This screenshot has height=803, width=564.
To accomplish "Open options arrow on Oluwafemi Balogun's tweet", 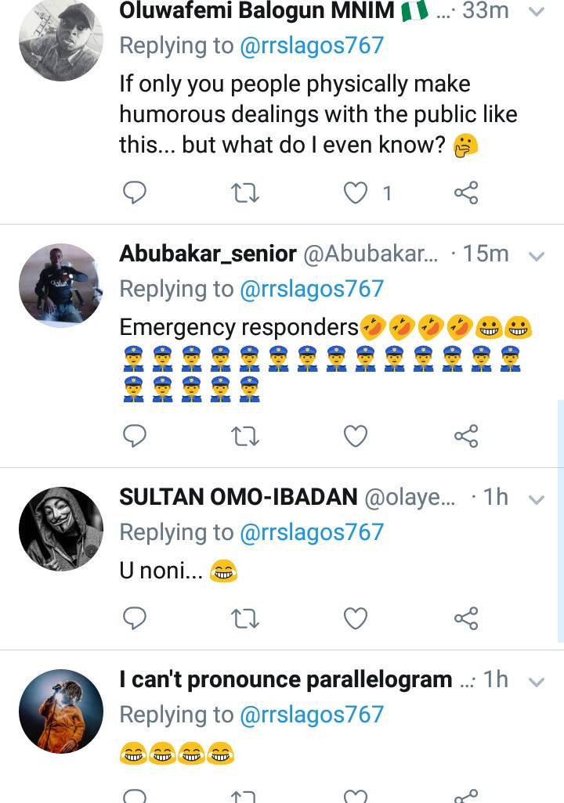I will 537,12.
